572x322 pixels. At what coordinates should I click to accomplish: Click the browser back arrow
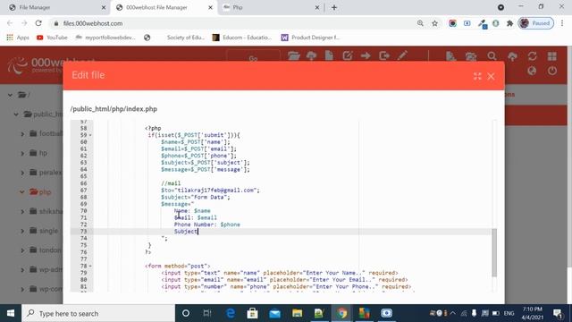10,23
